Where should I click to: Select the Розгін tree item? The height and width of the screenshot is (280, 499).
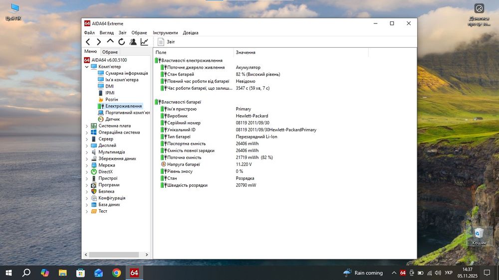click(112, 100)
